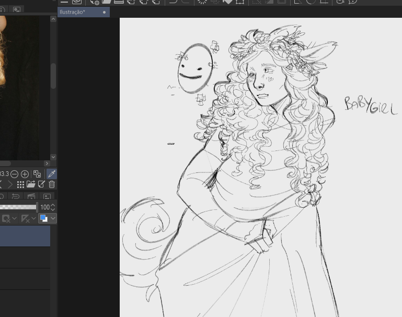Screen dimensions: 402x317
Task: Click the blue layer color swatch
Action: point(44,218)
